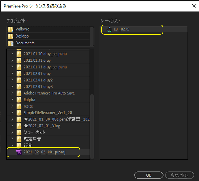Close the Premiere Pro sequence import dialog
The image size is (199, 181).
tap(194, 6)
